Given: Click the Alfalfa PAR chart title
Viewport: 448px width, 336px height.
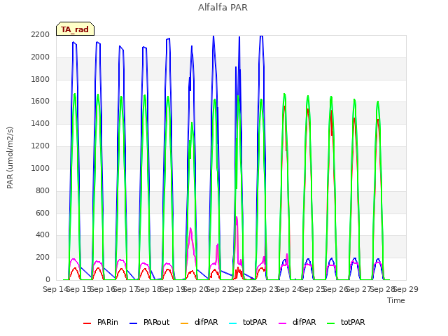Looking at the screenshot, I should (x=223, y=7).
